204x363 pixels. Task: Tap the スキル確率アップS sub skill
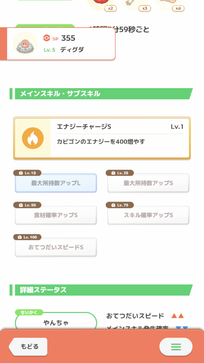click(148, 215)
